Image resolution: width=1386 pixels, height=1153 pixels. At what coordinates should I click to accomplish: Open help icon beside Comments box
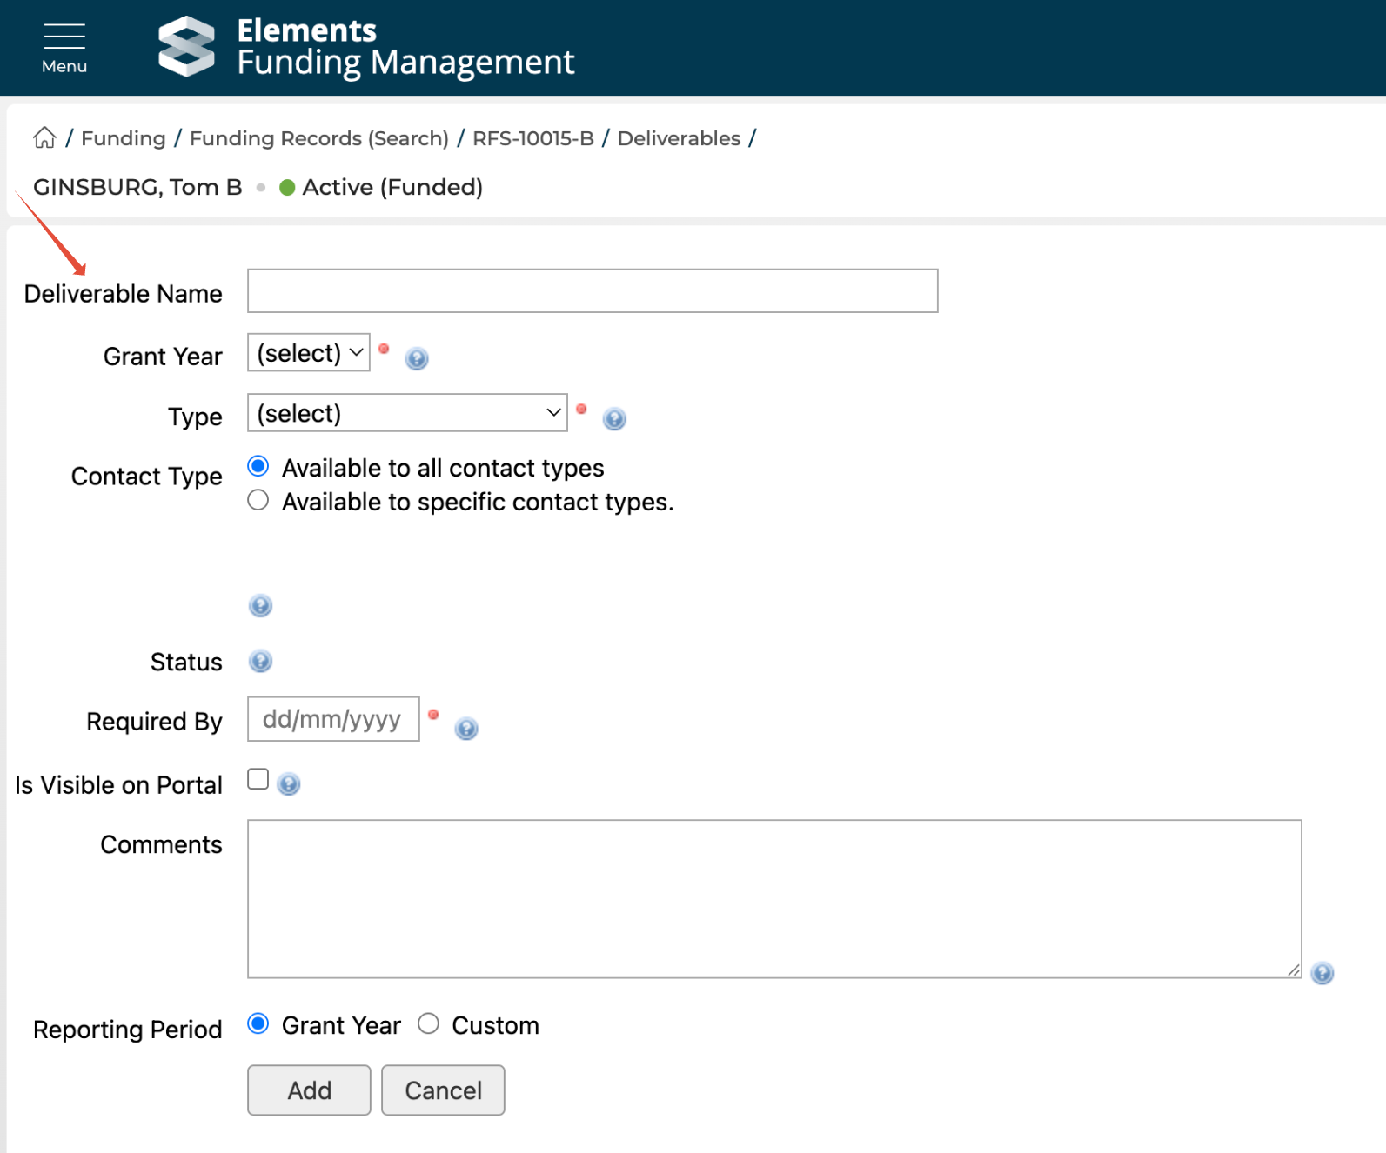coord(1322,973)
